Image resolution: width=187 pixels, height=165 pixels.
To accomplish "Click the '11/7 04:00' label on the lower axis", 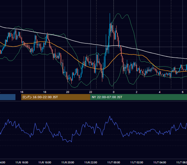I will [160, 162].
